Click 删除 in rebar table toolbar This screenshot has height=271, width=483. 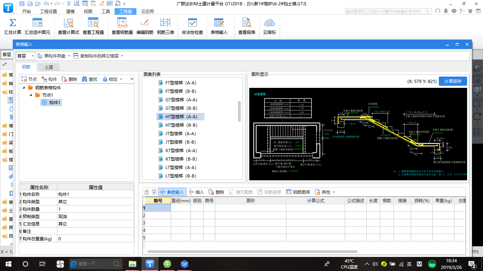coord(216,192)
